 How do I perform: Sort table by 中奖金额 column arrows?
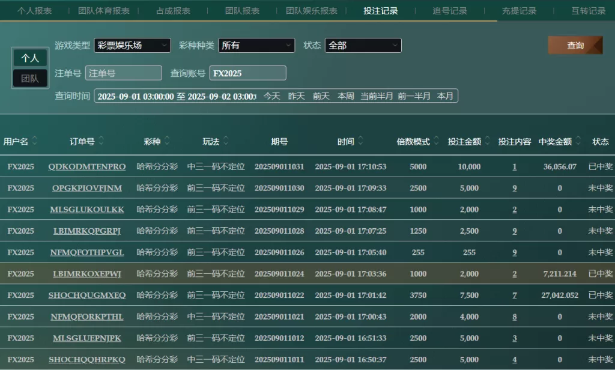pyautogui.click(x=578, y=141)
